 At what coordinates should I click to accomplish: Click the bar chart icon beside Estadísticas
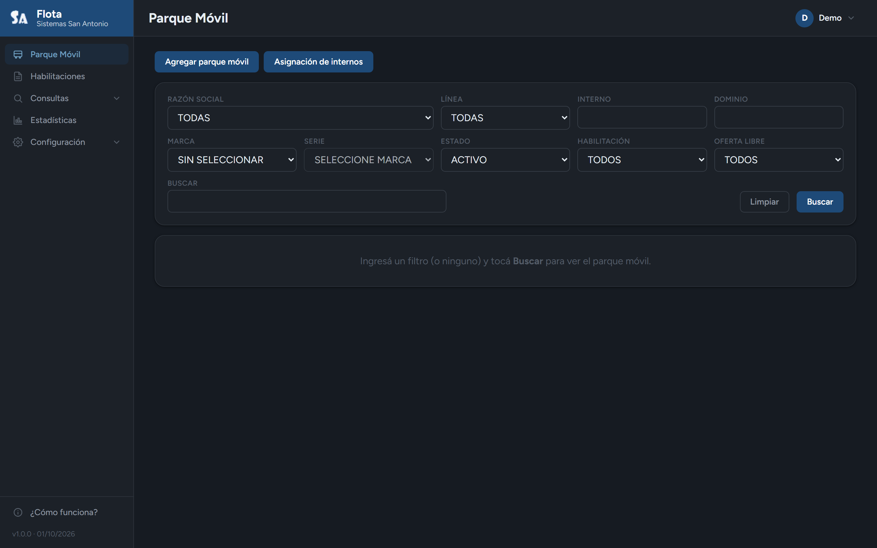[18, 120]
